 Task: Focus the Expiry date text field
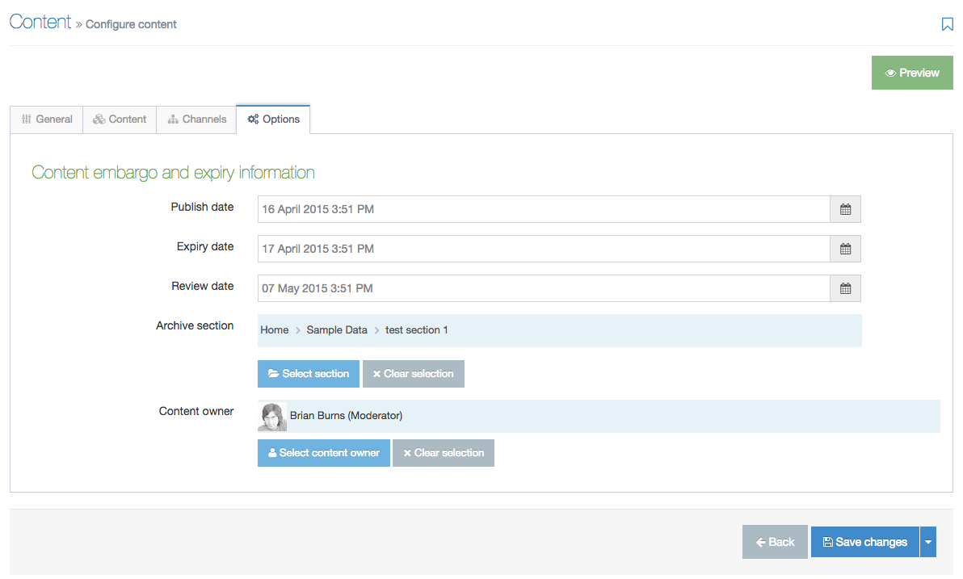[x=543, y=249]
